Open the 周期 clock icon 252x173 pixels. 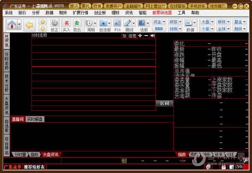click(89, 23)
